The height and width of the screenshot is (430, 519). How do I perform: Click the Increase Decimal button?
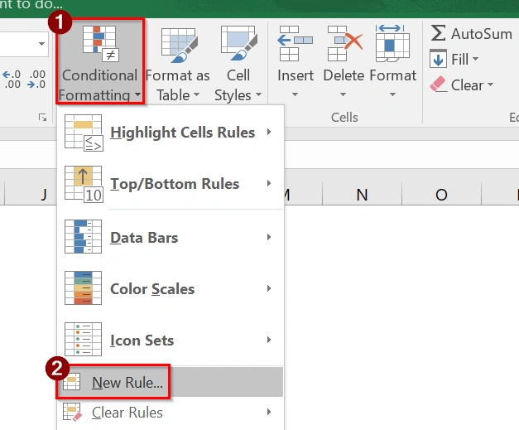tap(12, 79)
